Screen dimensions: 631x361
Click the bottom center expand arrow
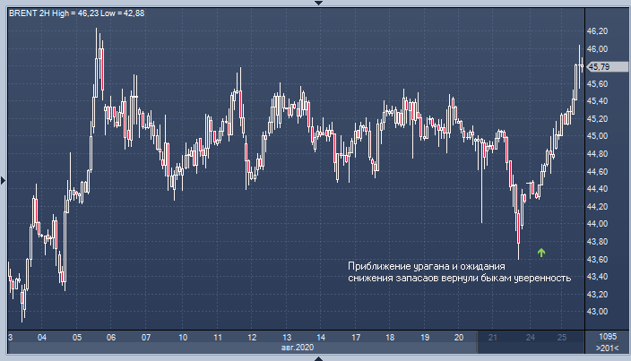coord(315,357)
